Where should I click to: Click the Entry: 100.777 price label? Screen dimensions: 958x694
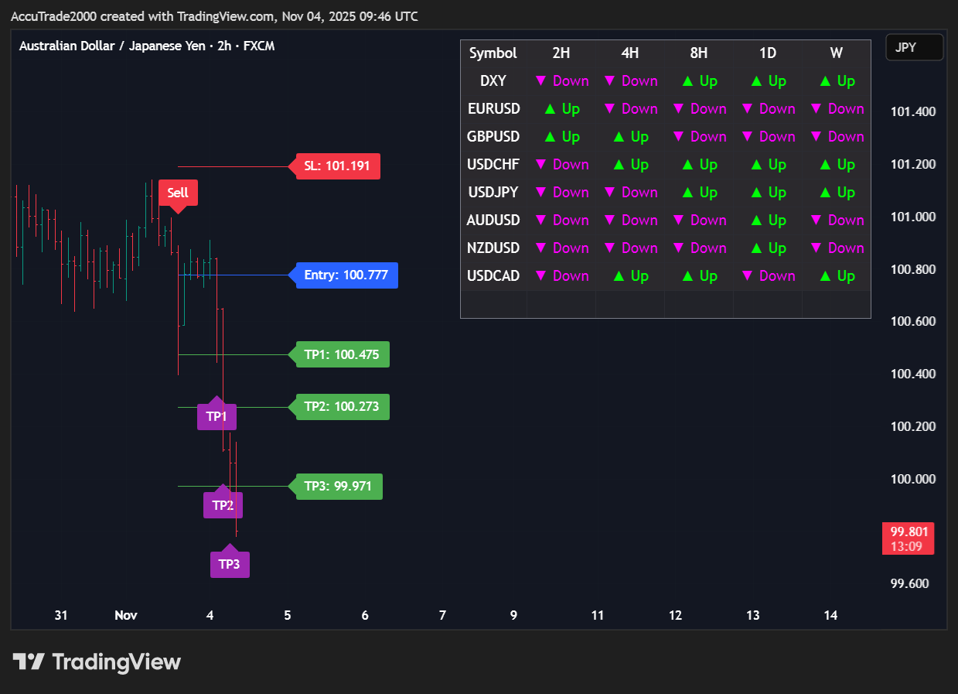(x=346, y=275)
